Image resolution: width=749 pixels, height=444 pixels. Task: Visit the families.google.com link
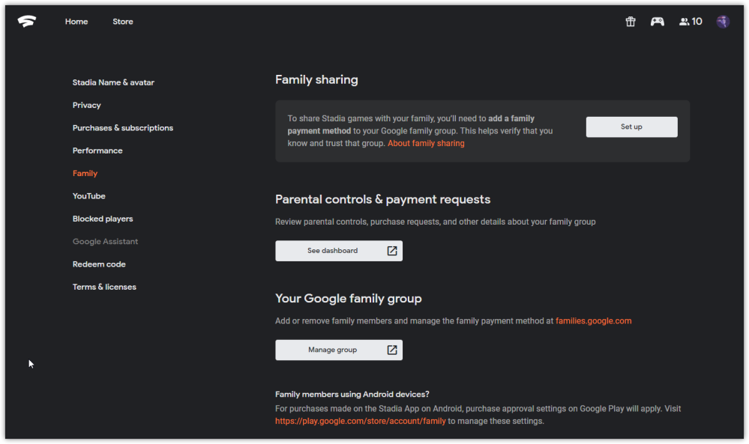tap(593, 320)
